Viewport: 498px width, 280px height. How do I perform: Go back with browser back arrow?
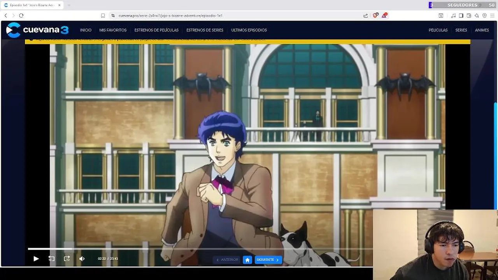[6, 16]
